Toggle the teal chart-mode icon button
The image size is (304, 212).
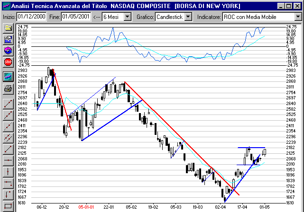coord(8,77)
